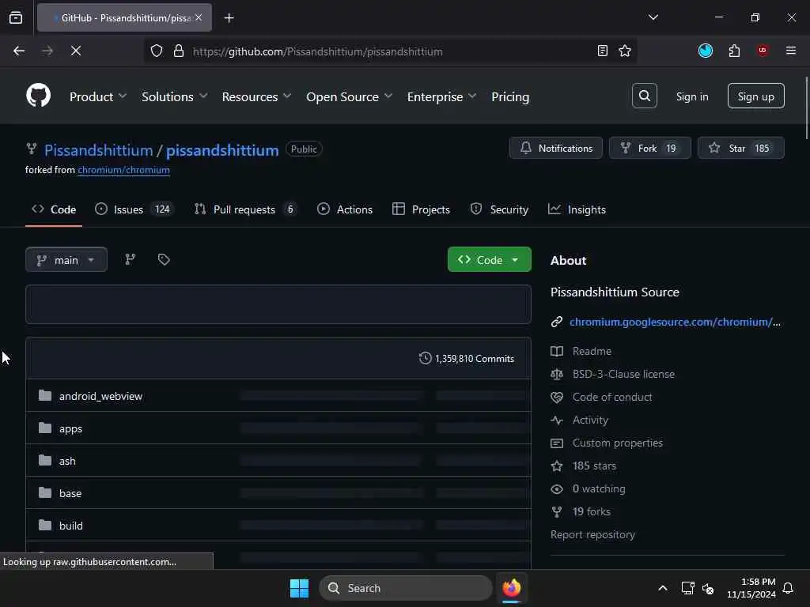Switch to the Projects tab
Screen dimensions: 810x607
(x=421, y=209)
